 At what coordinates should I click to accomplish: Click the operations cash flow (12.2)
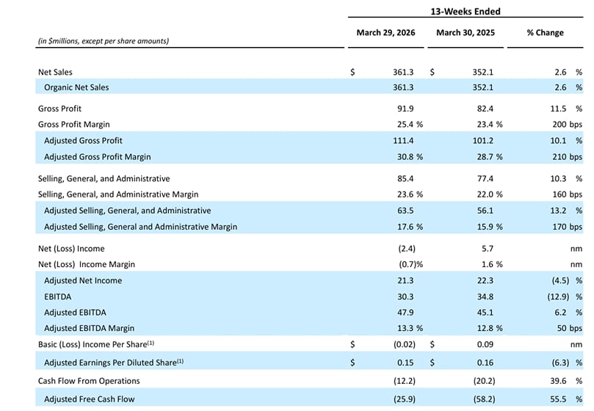click(405, 381)
